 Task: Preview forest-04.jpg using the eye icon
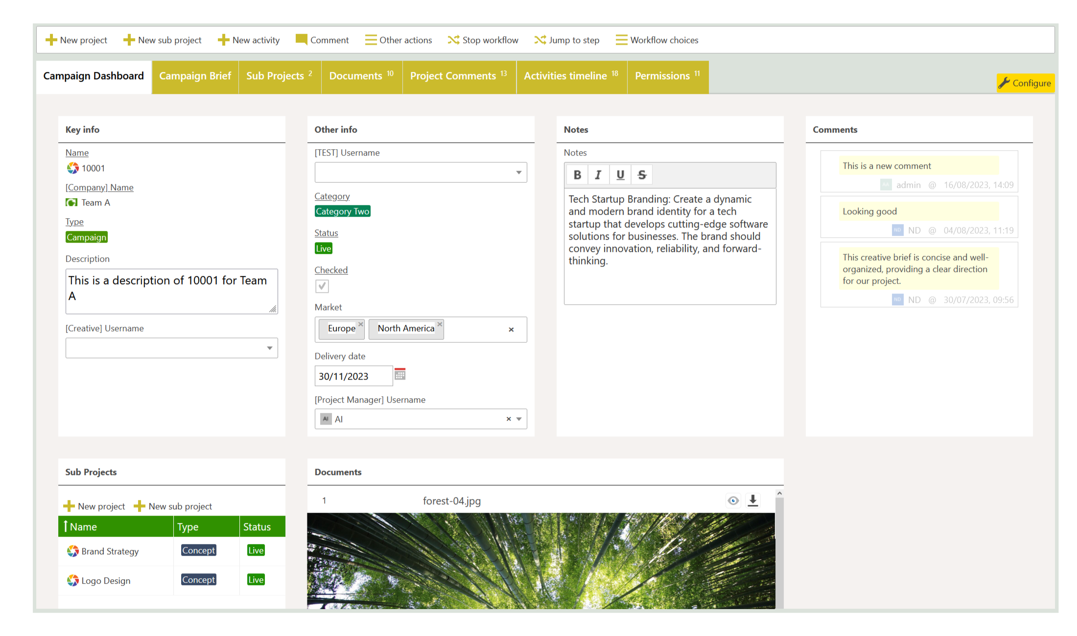pos(733,500)
